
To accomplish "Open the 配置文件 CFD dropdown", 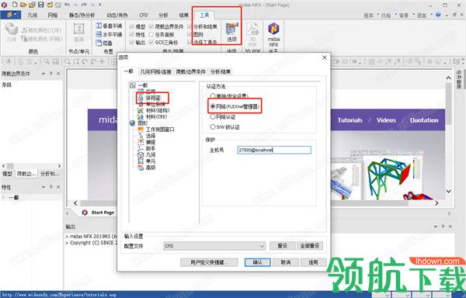I will 214,246.
